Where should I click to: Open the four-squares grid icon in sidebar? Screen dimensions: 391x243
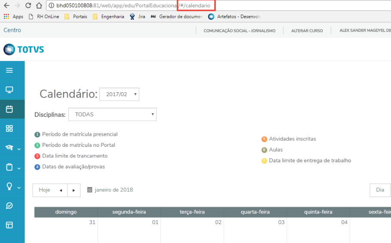pos(9,128)
